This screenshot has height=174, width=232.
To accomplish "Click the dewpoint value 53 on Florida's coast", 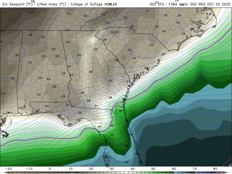I will pos(126,120).
